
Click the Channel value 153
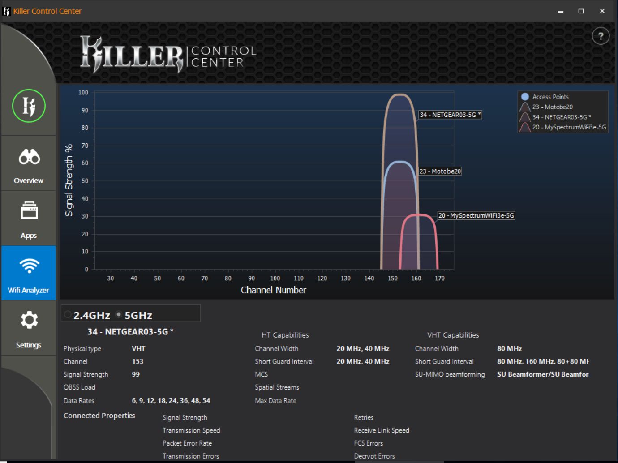click(x=137, y=361)
